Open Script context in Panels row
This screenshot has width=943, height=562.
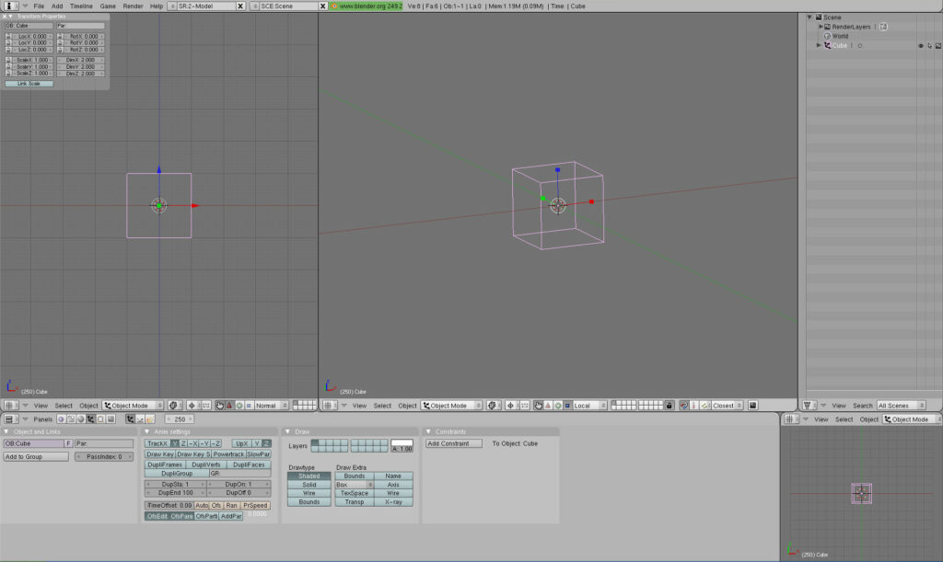71,419
